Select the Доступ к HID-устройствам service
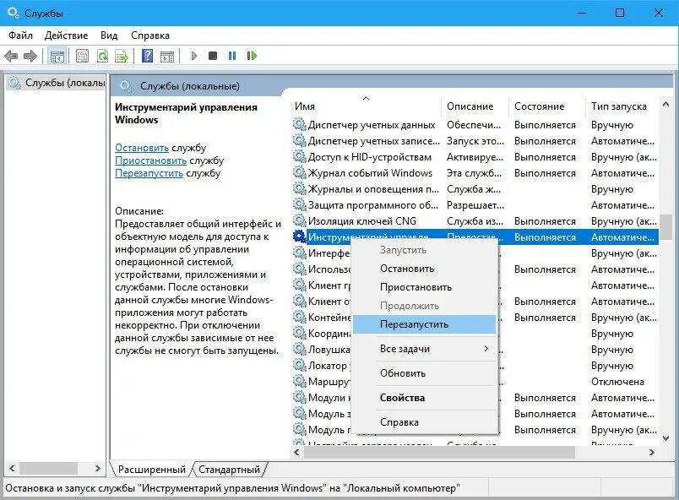The height and width of the screenshot is (500, 679). (x=475, y=157)
